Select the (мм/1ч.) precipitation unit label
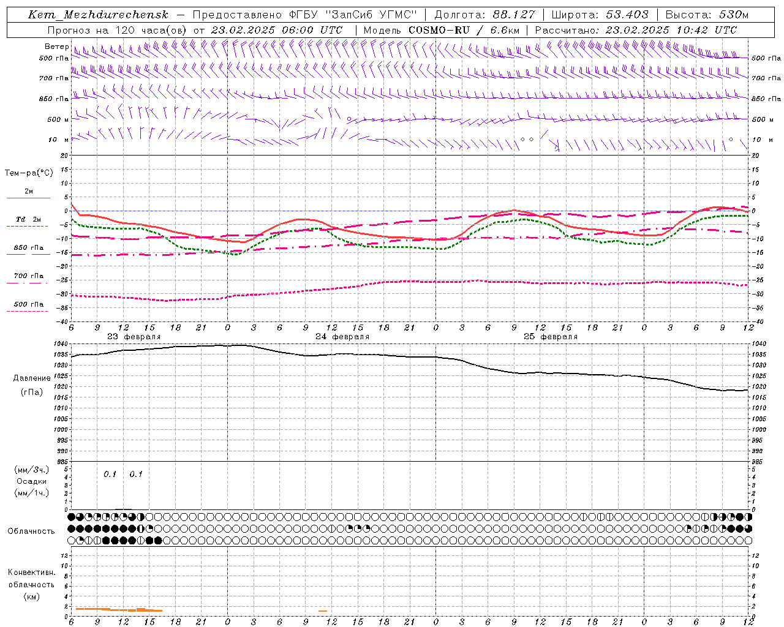The width and height of the screenshot is (784, 627). (32, 493)
